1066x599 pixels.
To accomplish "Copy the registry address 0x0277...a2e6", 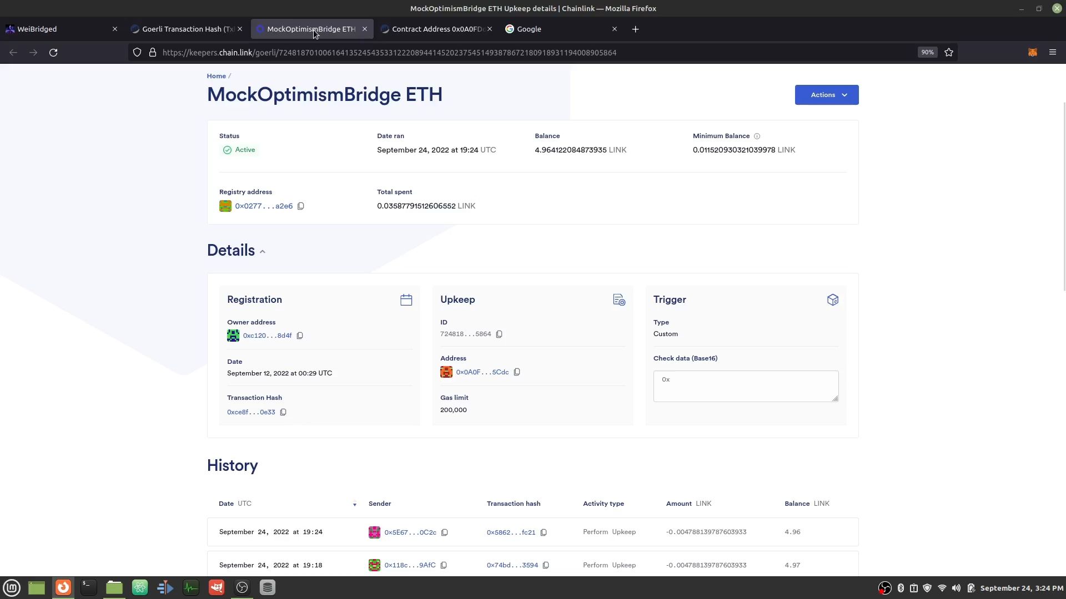I will click(300, 206).
